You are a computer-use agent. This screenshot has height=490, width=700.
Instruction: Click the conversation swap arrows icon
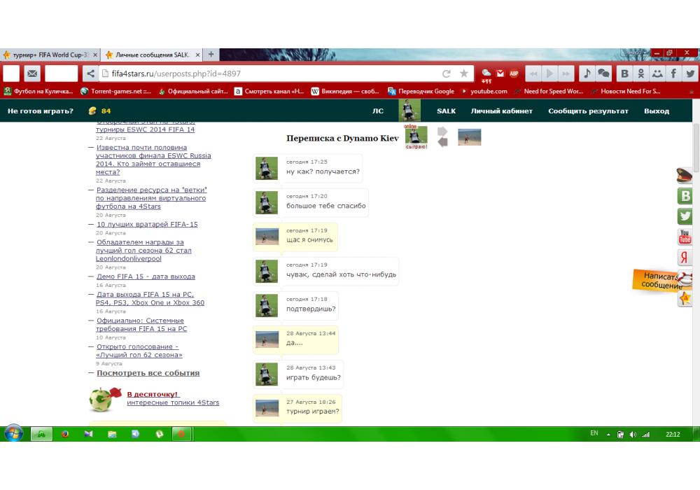click(x=442, y=136)
